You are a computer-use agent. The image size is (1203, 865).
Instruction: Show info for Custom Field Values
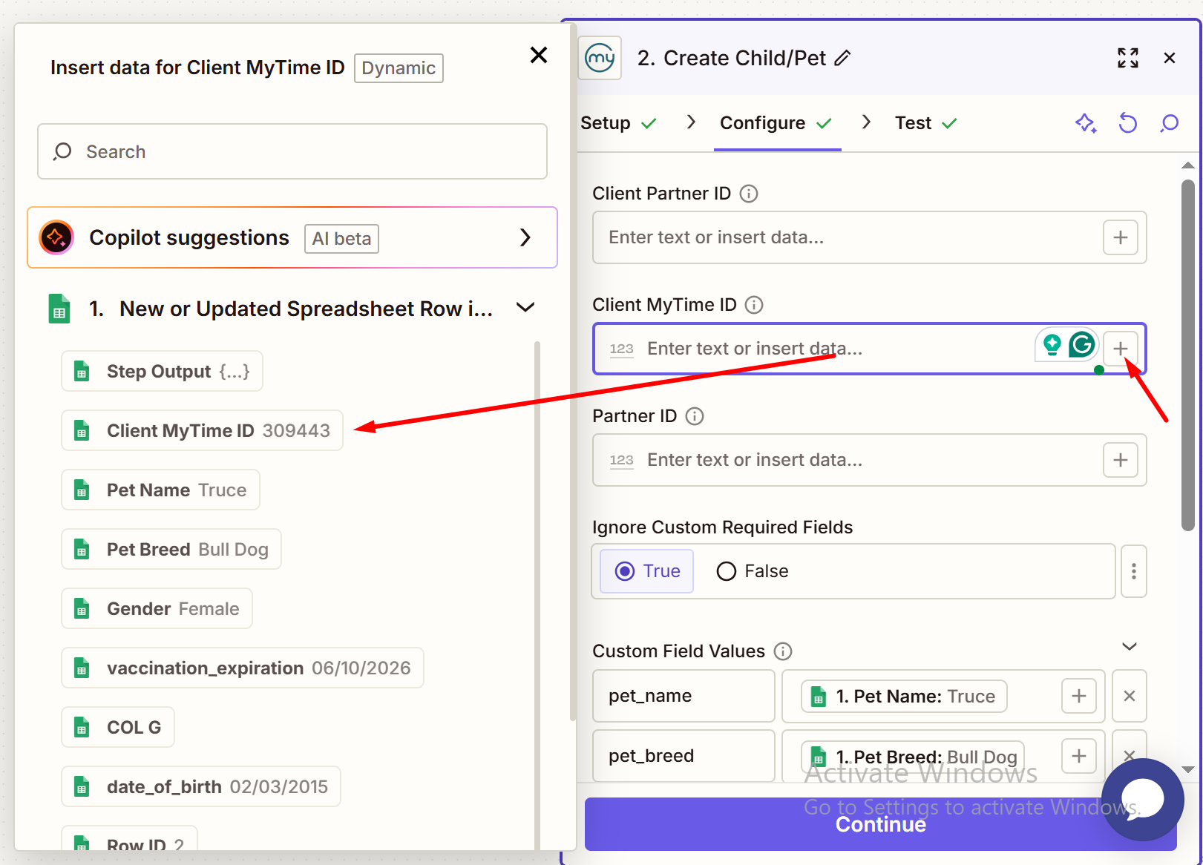pyautogui.click(x=783, y=651)
